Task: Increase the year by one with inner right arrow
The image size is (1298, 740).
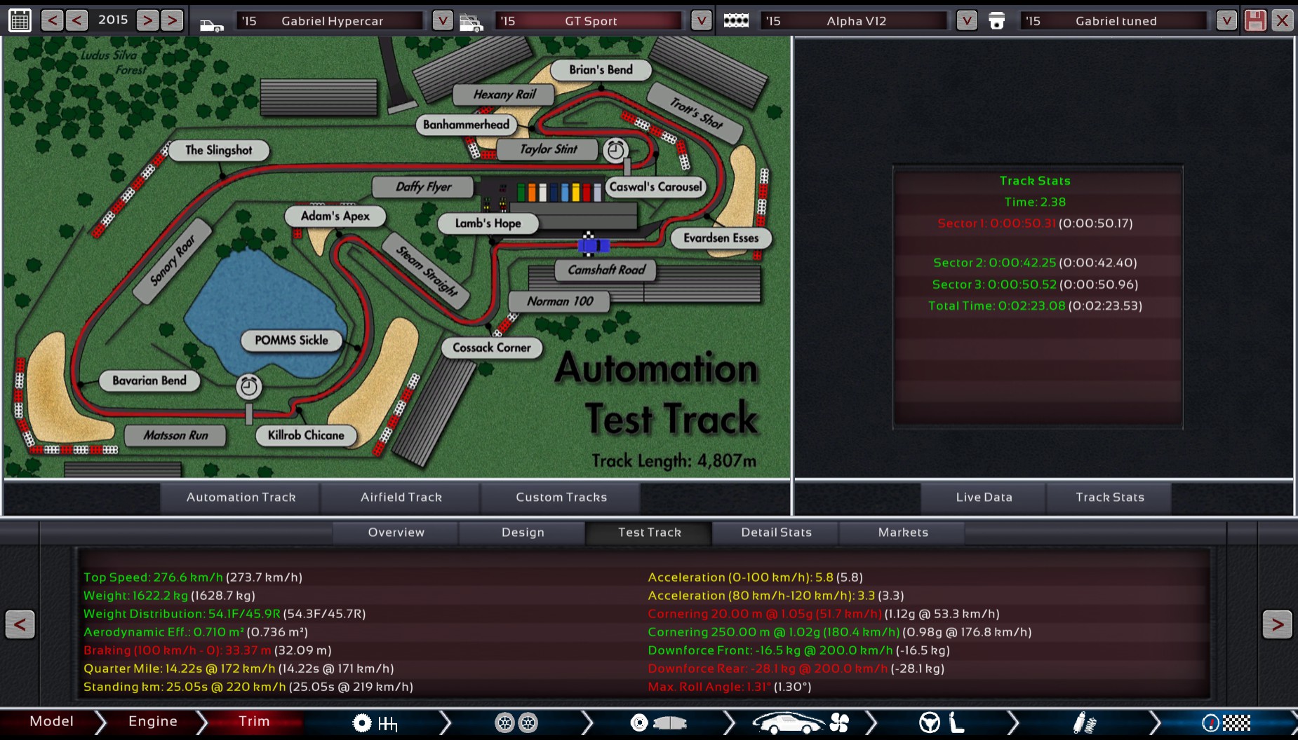Action: click(x=147, y=20)
